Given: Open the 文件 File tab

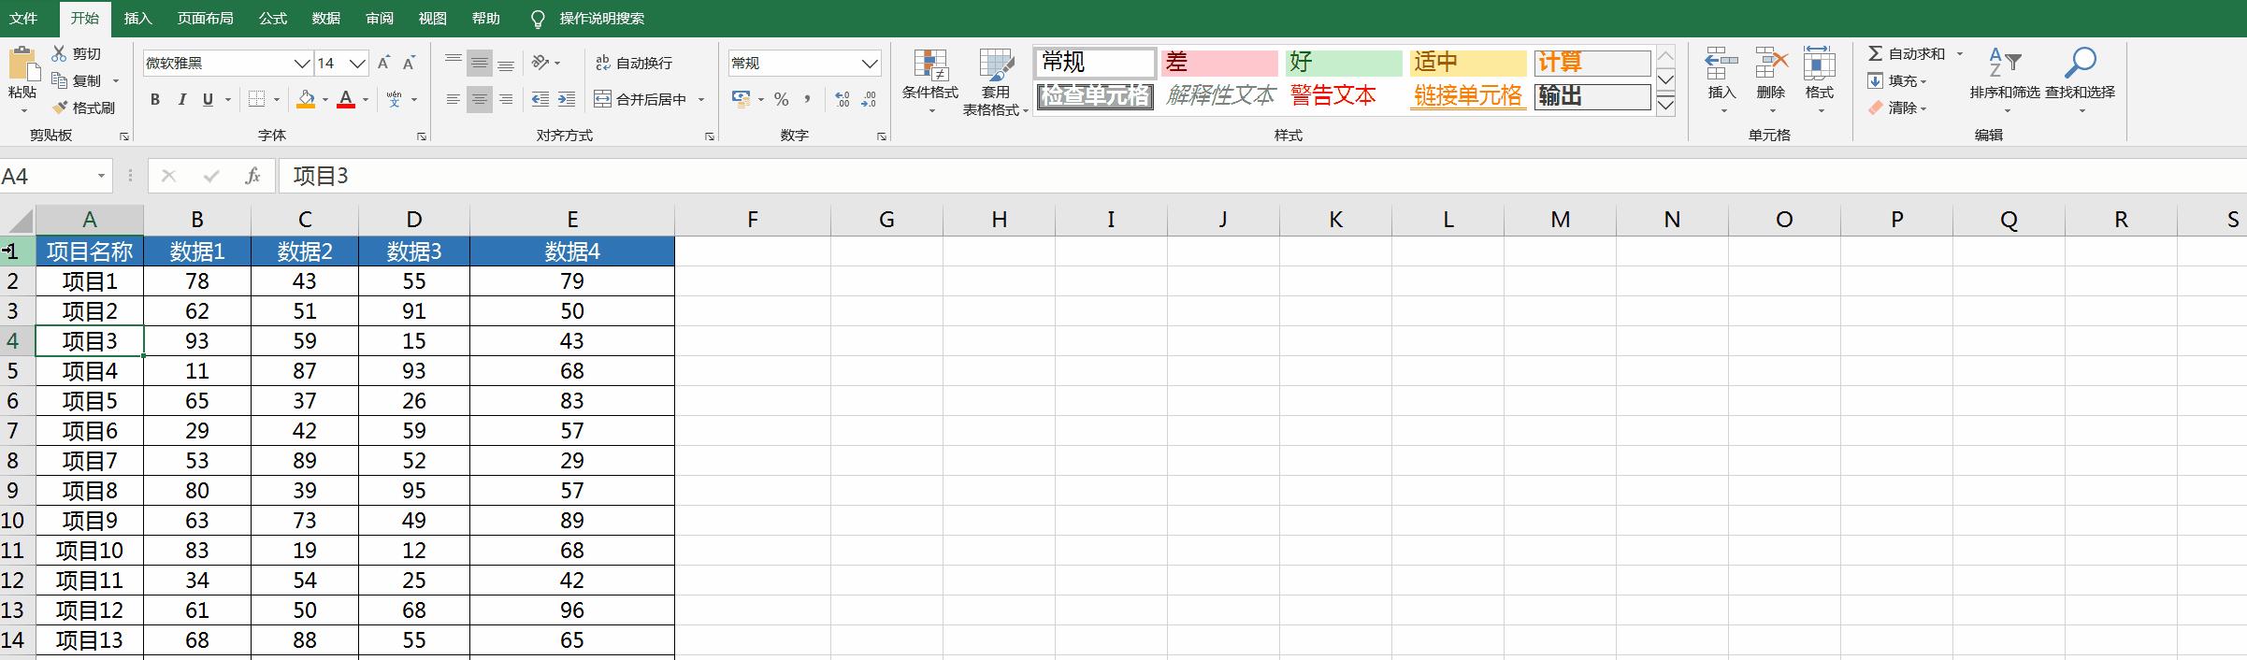Looking at the screenshot, I should [23, 18].
